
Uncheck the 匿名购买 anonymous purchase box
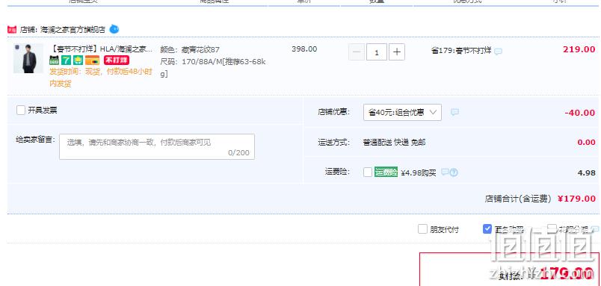coord(487,229)
